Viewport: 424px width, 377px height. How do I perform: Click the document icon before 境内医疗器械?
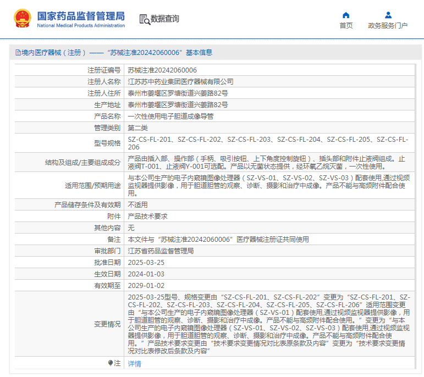click(18, 53)
